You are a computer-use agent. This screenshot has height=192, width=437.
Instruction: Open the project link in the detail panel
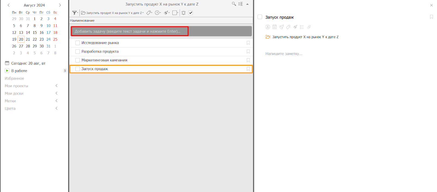tap(305, 37)
